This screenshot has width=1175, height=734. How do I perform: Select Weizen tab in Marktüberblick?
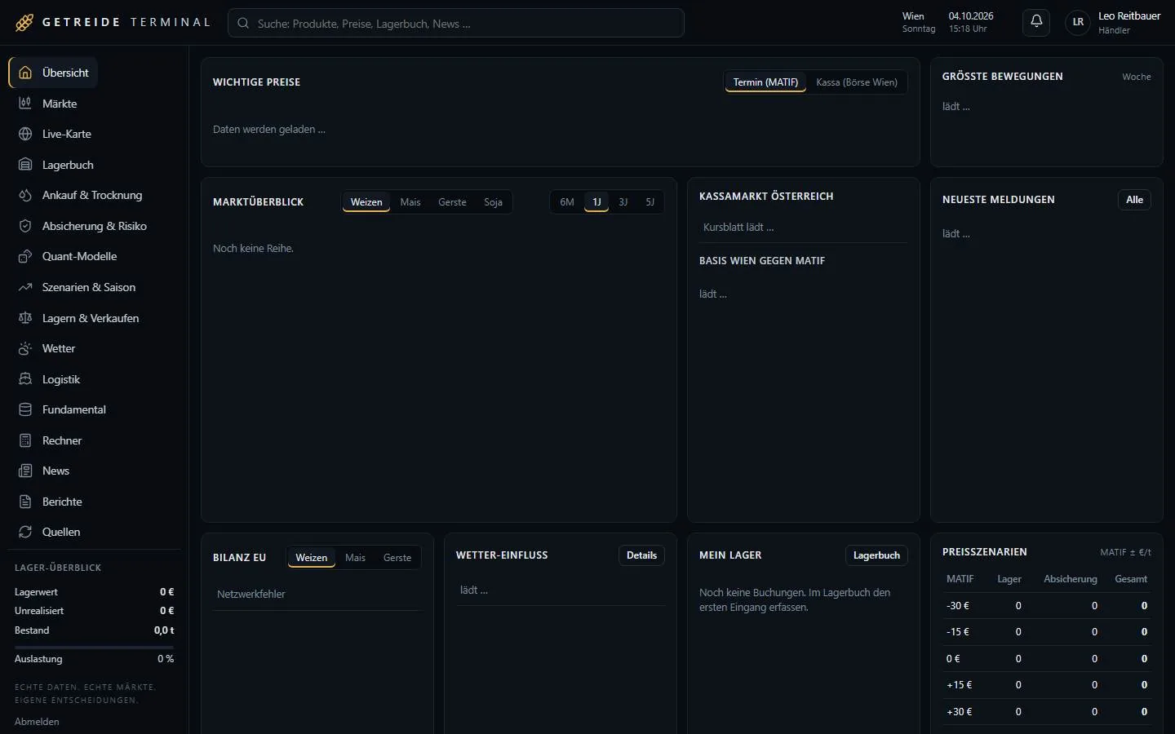click(x=366, y=202)
